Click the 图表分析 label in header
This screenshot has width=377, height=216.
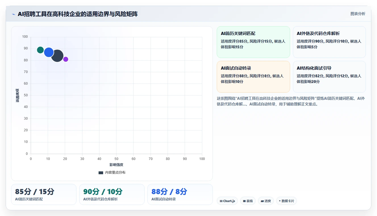point(358,14)
